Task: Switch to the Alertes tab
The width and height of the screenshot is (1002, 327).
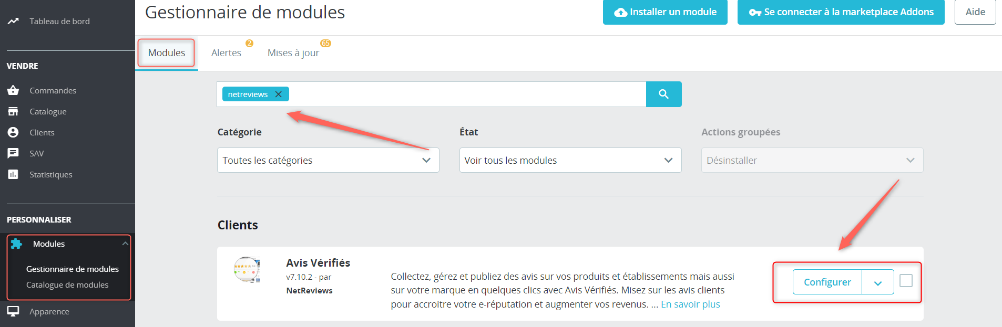Action: coord(227,52)
